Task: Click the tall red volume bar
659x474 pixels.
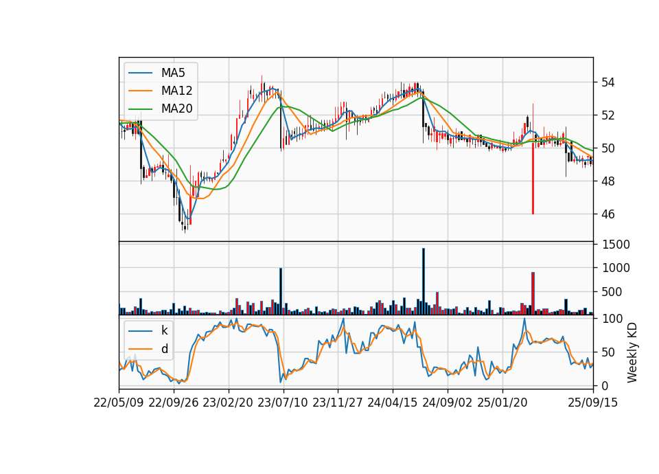Action: (x=533, y=293)
